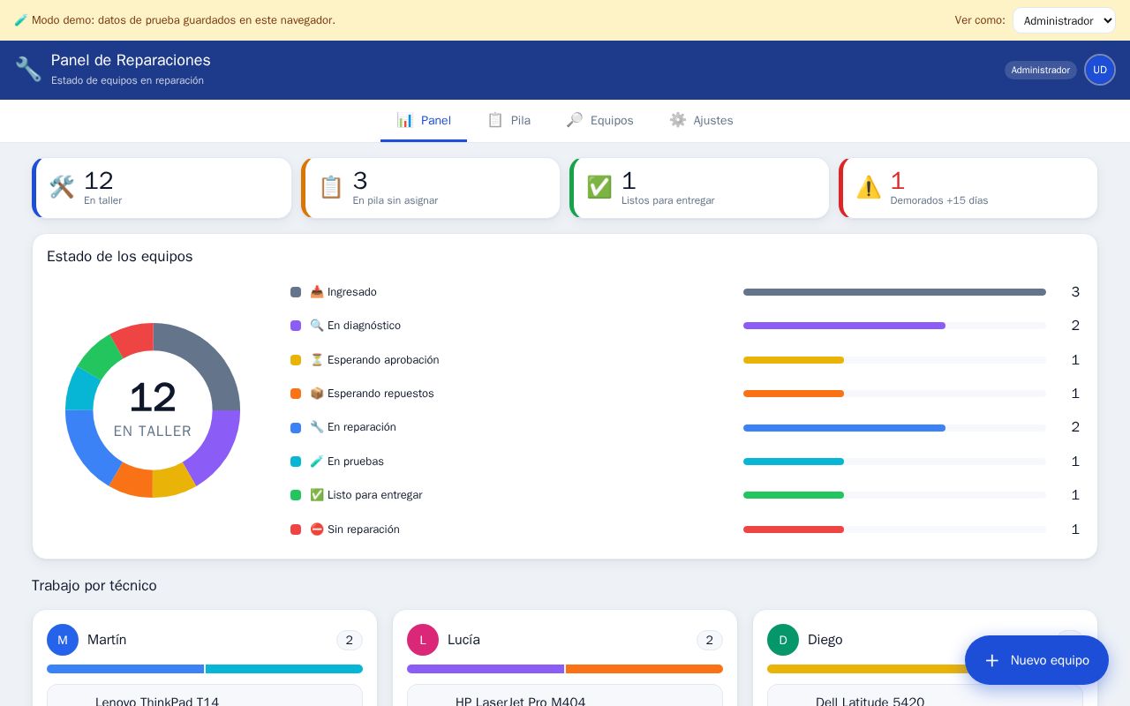Click the count badge 2 on Martín's card
Image resolution: width=1130 pixels, height=706 pixels.
click(x=350, y=640)
